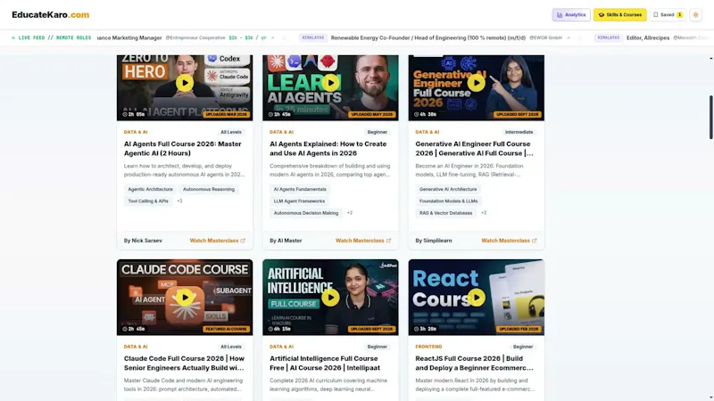Click the Skills & Courses graduation cap icon

pos(601,15)
